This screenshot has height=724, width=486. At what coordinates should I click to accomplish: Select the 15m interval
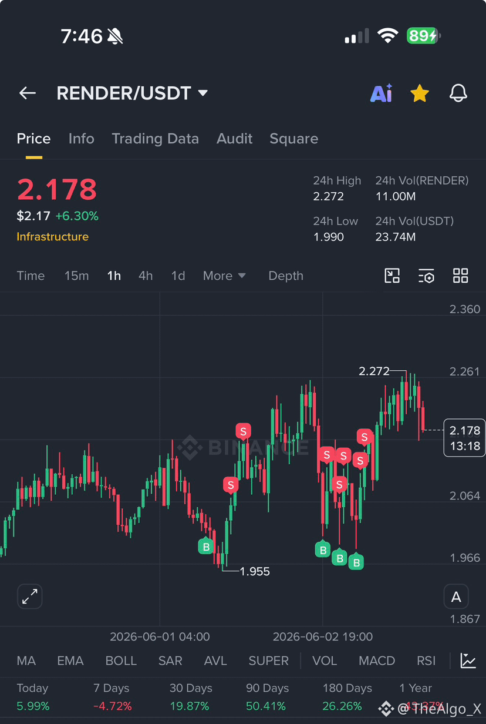tap(76, 276)
